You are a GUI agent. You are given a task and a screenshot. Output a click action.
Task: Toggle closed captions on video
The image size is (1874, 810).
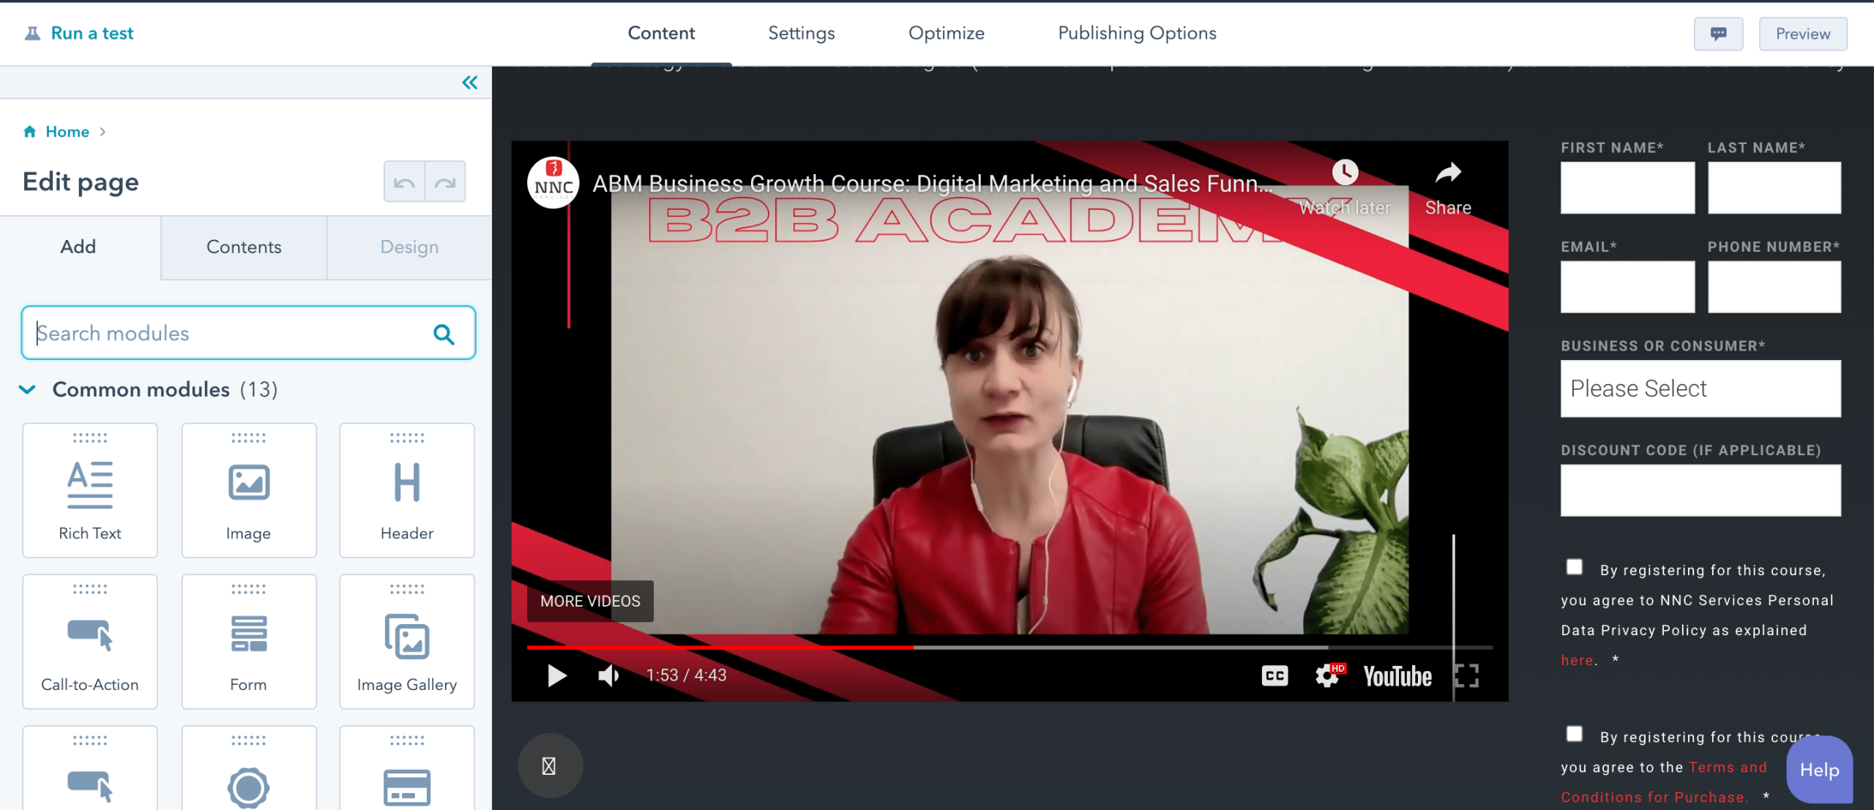(x=1274, y=675)
